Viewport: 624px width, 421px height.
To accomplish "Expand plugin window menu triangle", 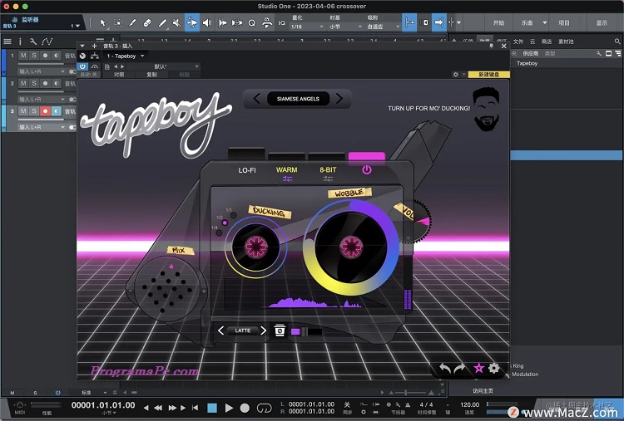I will 82,46.
